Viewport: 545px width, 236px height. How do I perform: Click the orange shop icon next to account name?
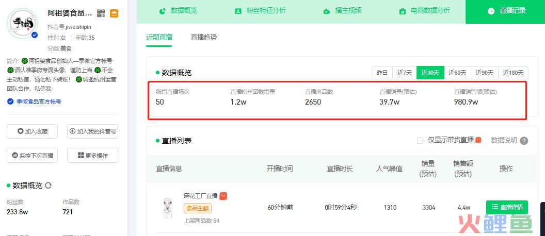114,13
